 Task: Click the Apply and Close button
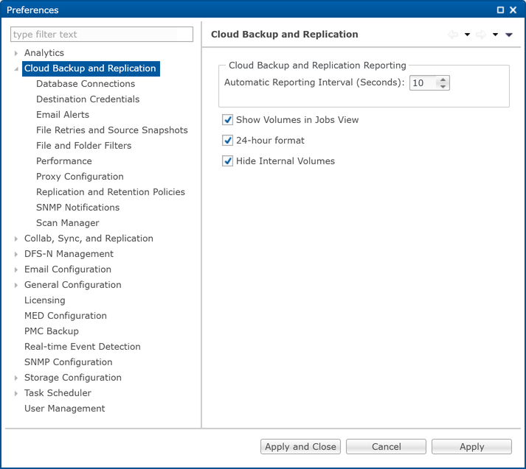(x=300, y=447)
